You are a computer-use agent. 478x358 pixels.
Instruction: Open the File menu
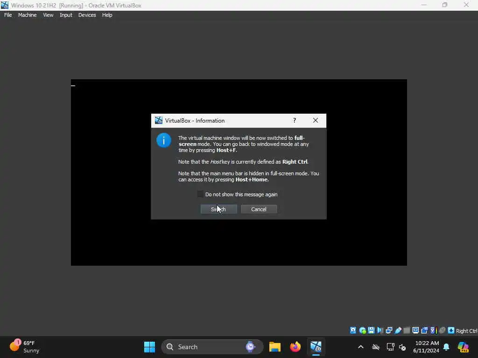coord(8,15)
